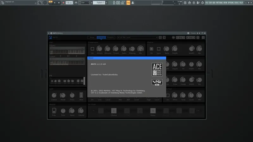The height and width of the screenshot is (142, 253).
Task: Click the Split Mod switch
Action: pyautogui.click(x=81, y=95)
